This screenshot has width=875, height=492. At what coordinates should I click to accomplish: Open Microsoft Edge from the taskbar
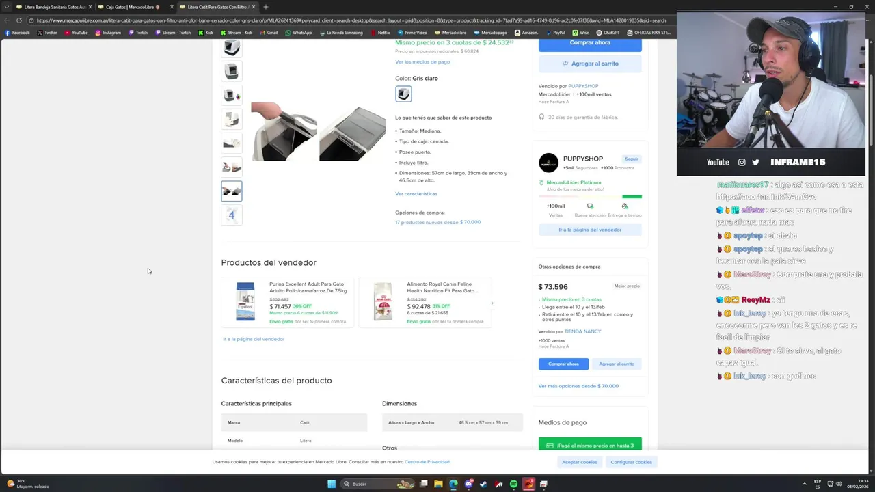coord(453,484)
